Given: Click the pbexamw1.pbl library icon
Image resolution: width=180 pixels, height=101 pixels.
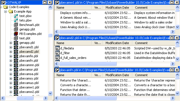Looking at the screenshot, I should coord(16,87).
